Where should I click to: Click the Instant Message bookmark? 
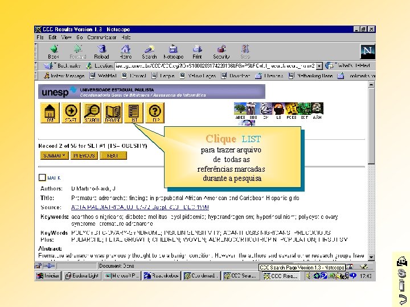click(64, 76)
